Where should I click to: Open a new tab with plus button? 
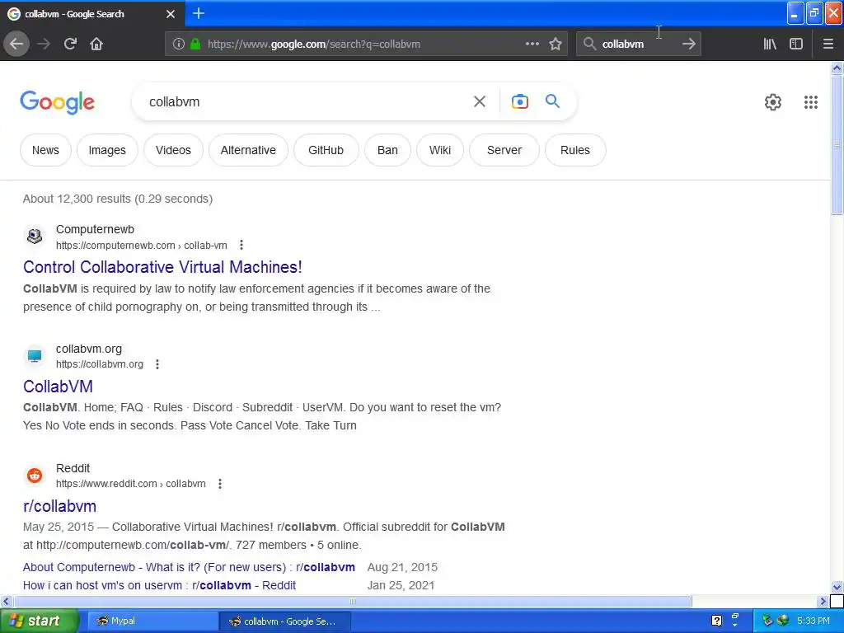(x=199, y=13)
